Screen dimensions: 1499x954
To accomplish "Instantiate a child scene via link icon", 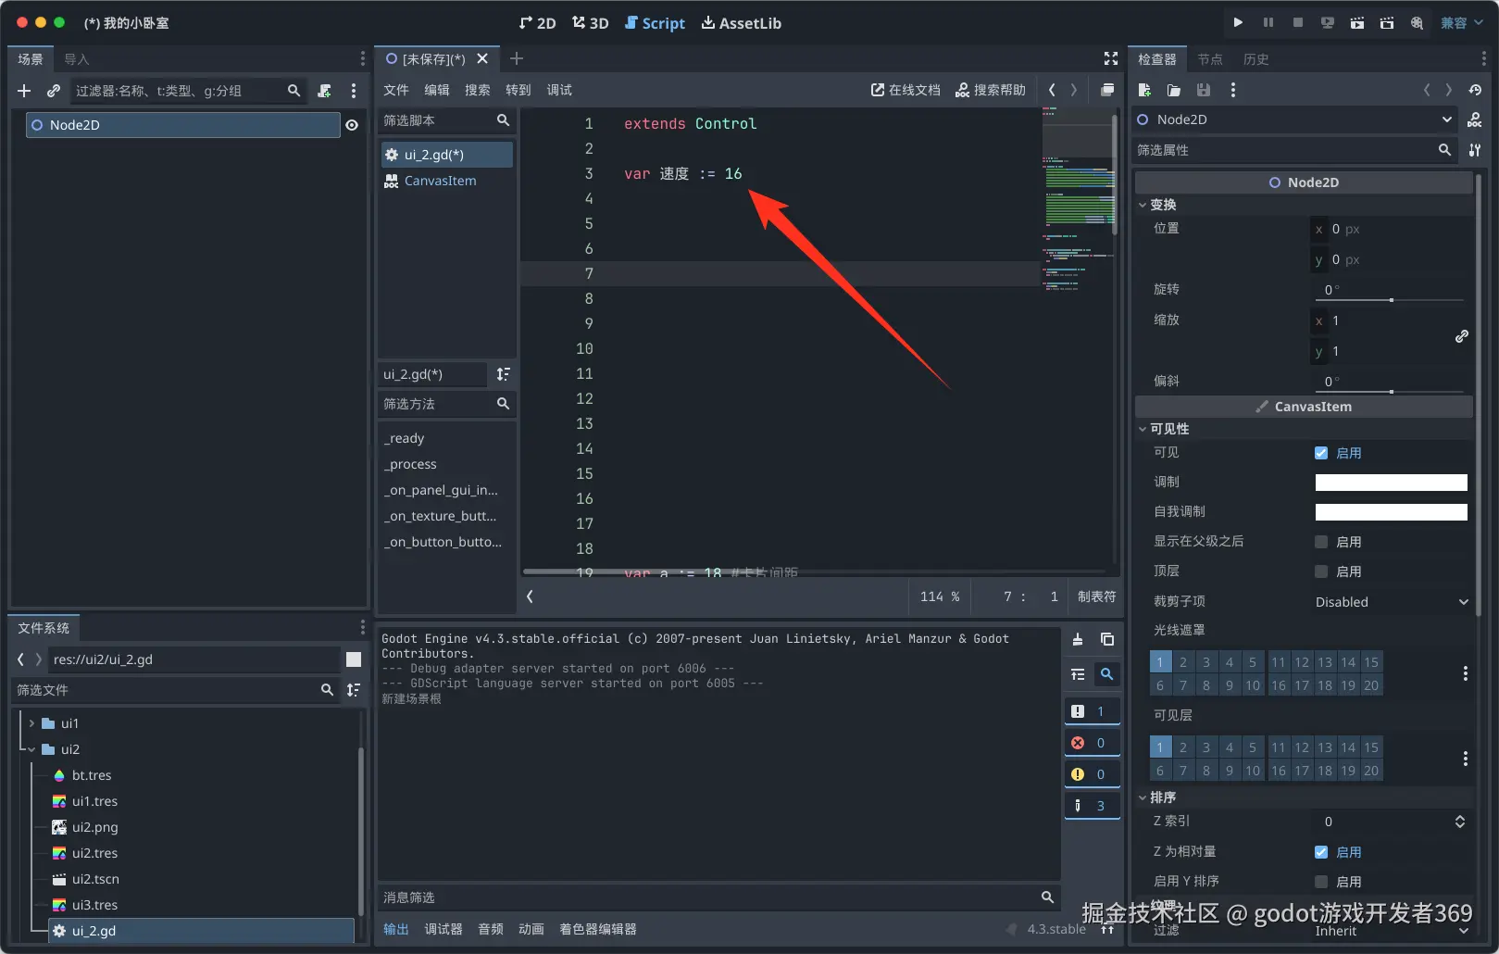I will point(54,91).
